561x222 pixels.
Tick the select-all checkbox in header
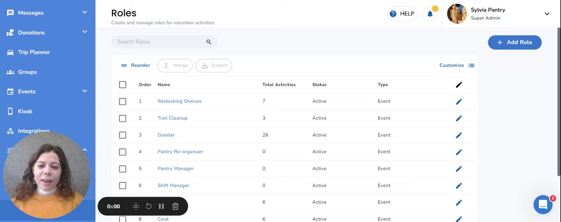coord(122,84)
